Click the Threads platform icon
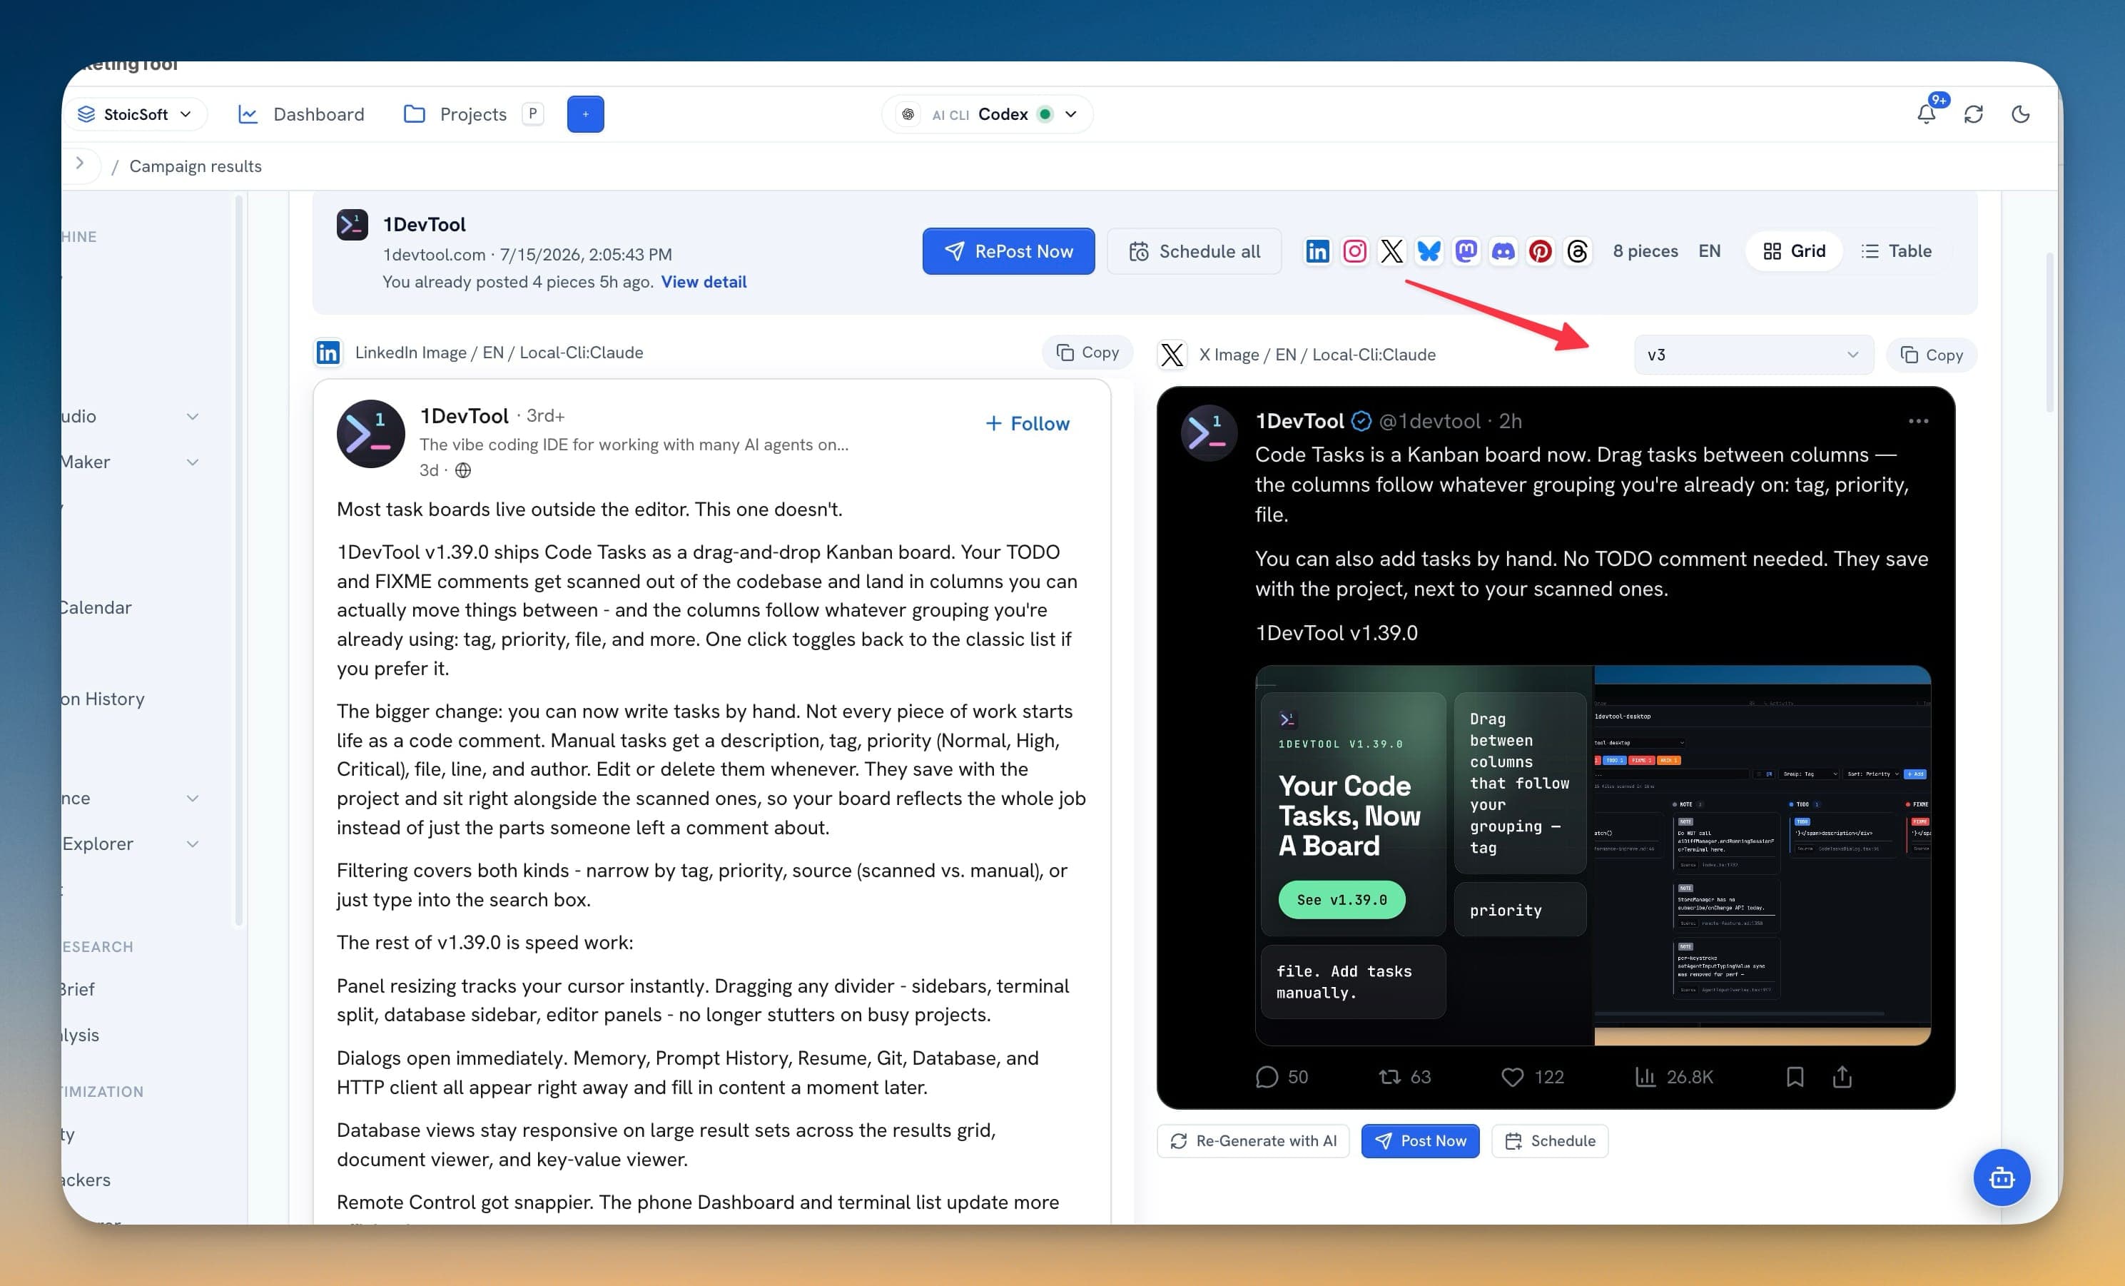The image size is (2125, 1286). pyautogui.click(x=1576, y=251)
